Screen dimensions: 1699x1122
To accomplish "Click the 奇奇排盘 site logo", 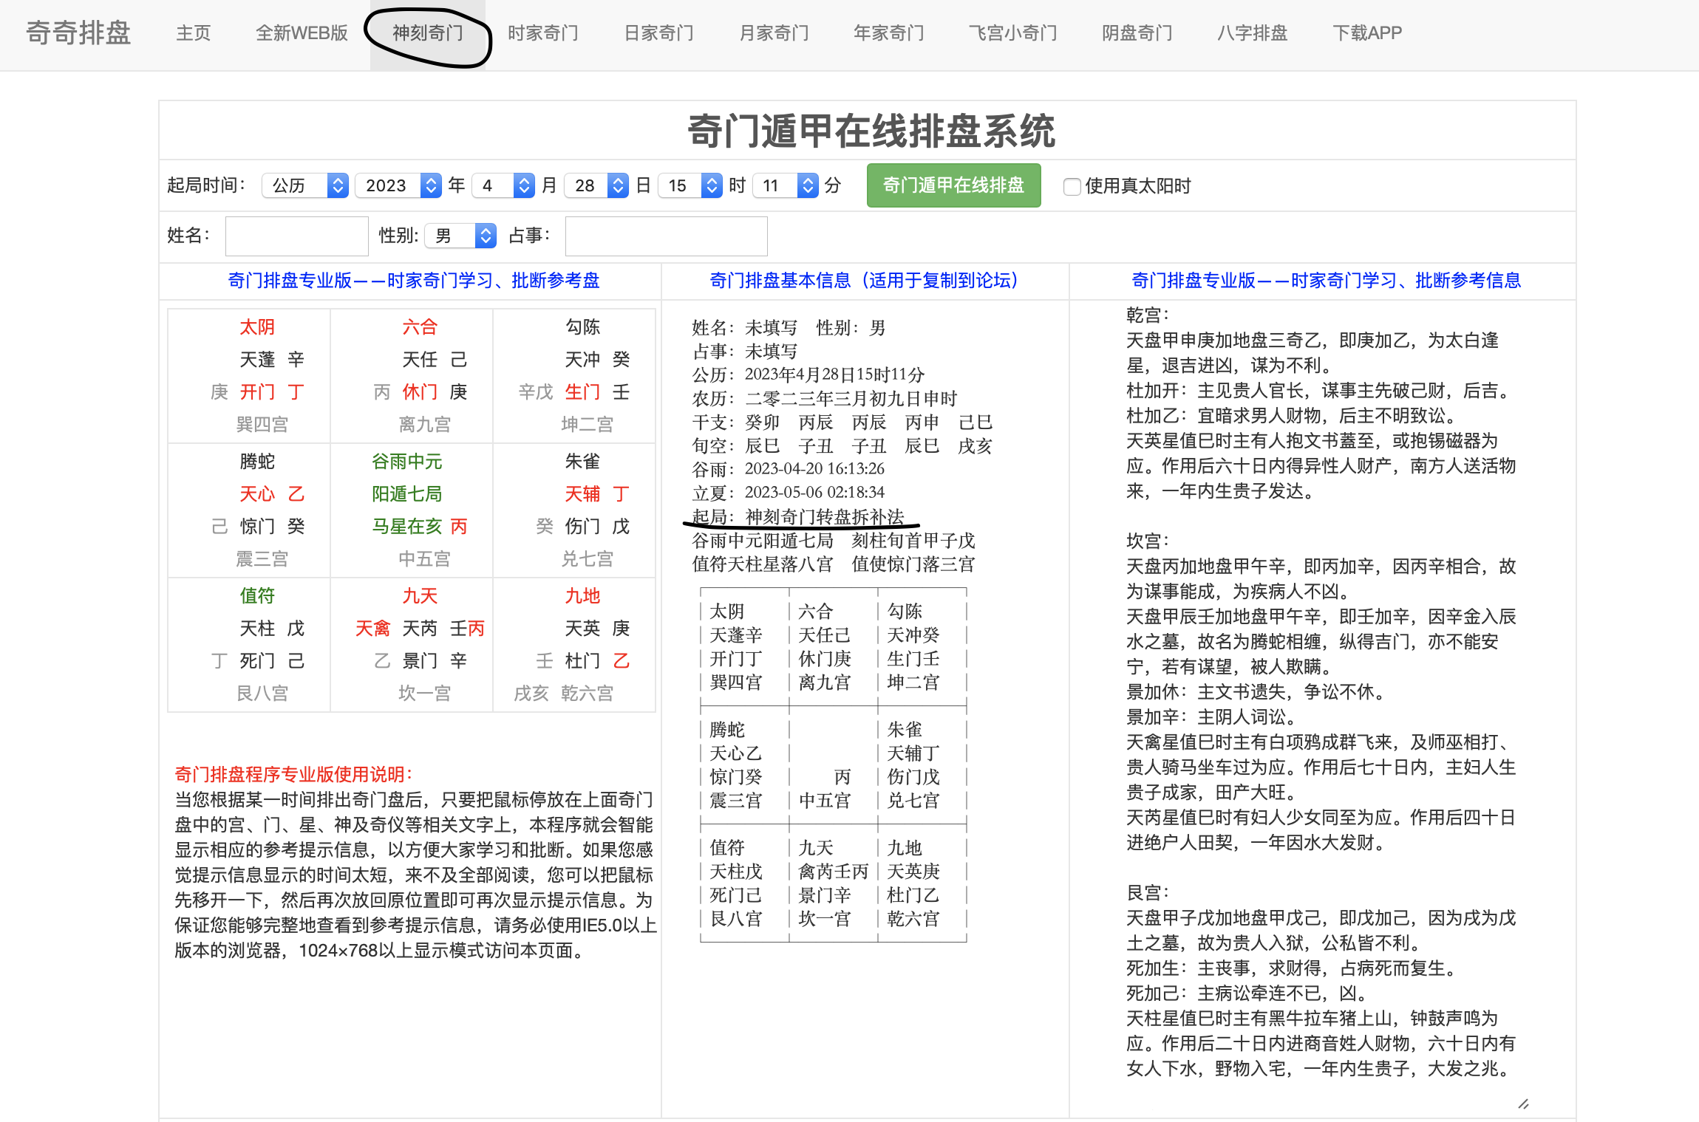I will click(78, 33).
